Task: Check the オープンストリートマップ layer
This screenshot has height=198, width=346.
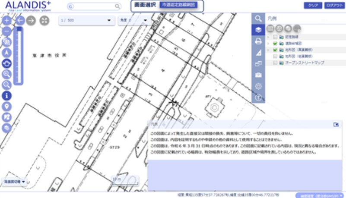Action: (x=275, y=63)
